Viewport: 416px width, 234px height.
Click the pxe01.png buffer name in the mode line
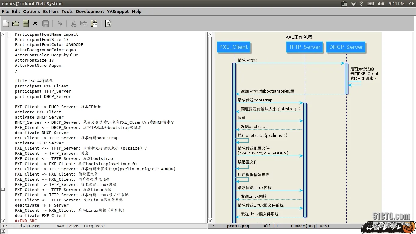click(238, 226)
